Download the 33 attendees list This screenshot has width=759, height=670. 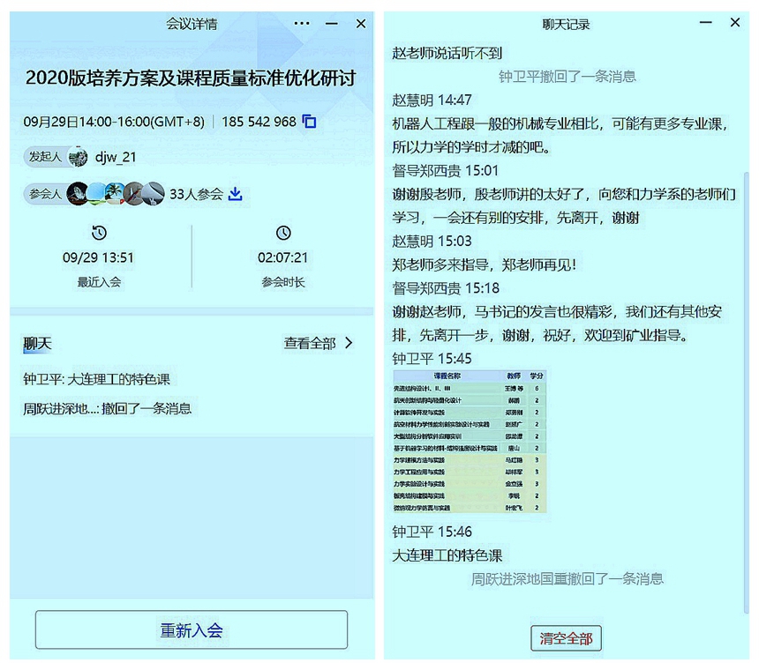click(x=235, y=194)
